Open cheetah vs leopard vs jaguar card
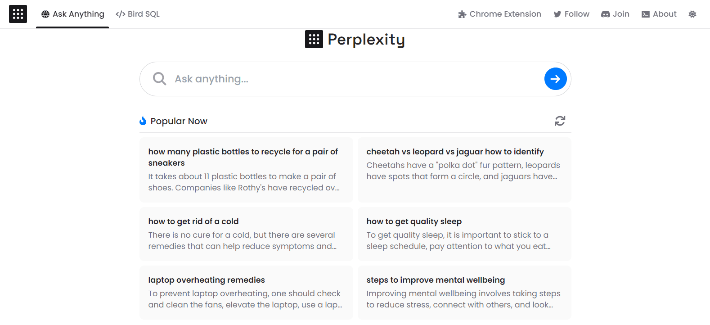Viewport: 710px width, 325px height. (464, 170)
